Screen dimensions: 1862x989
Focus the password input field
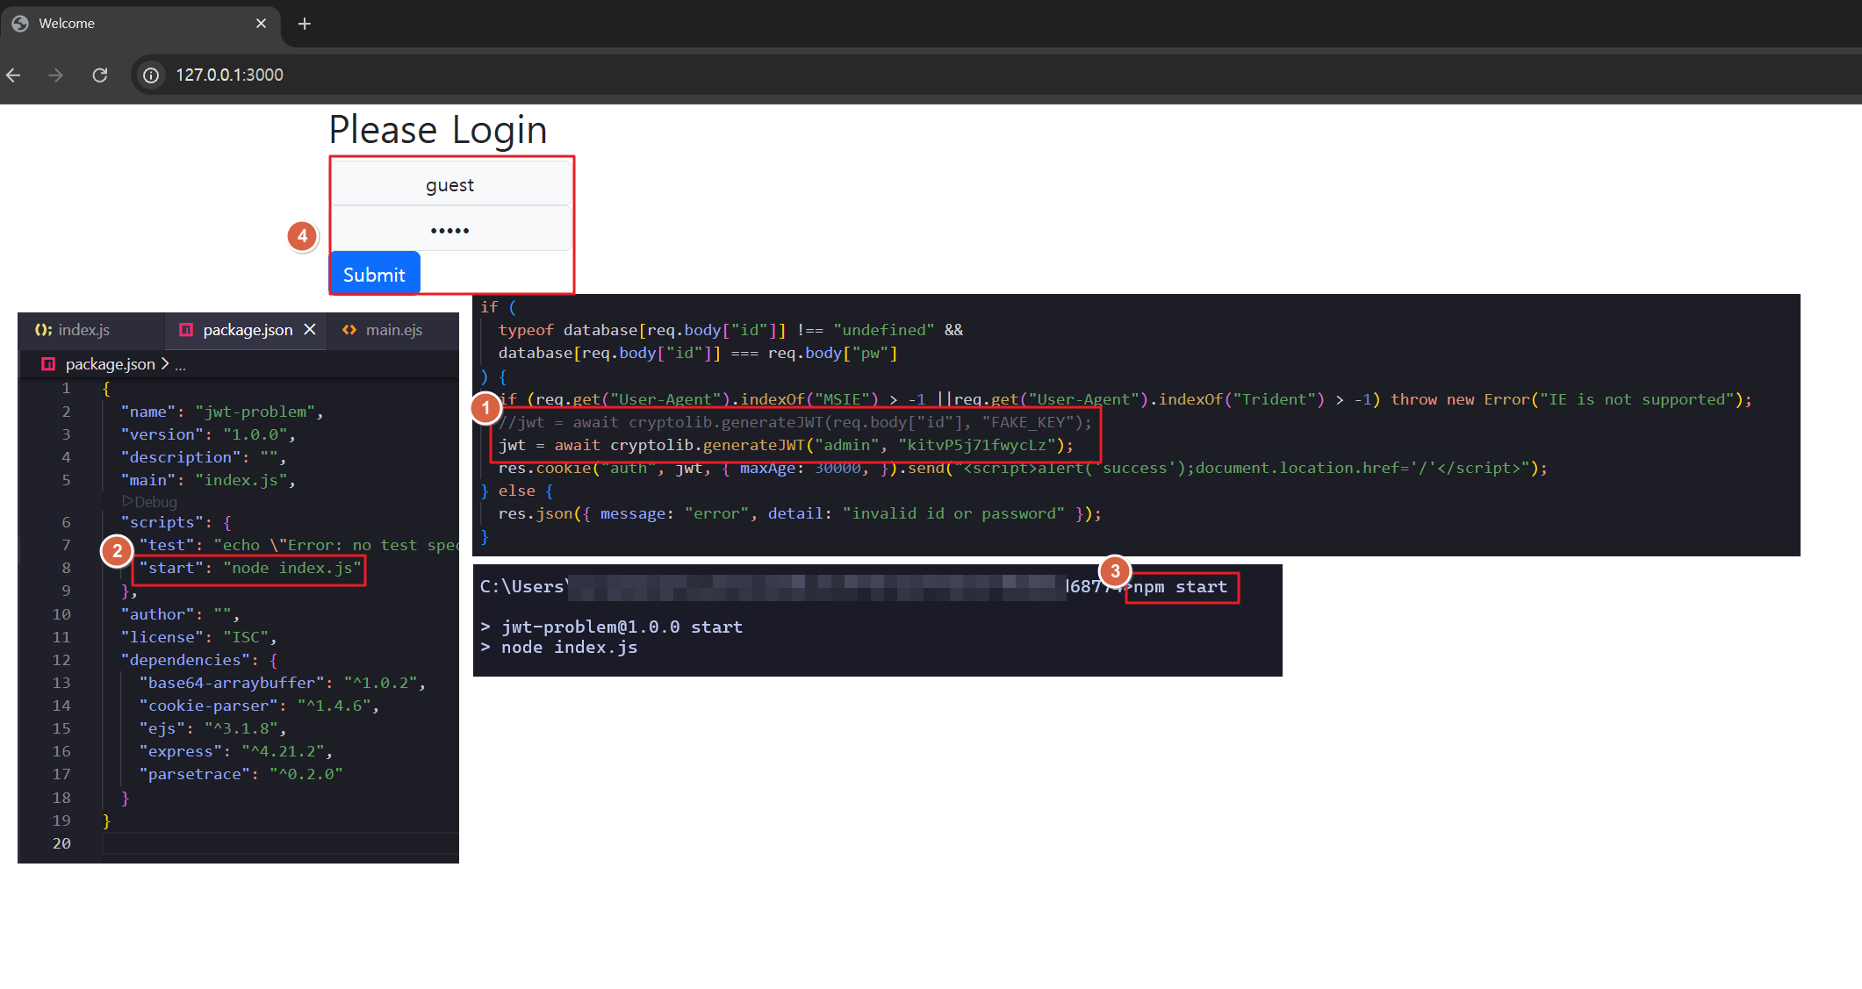(450, 230)
